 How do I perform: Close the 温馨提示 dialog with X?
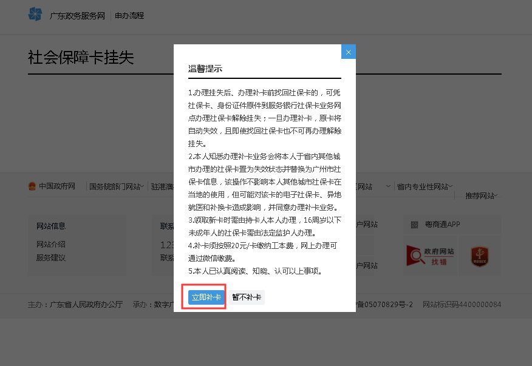(349, 52)
